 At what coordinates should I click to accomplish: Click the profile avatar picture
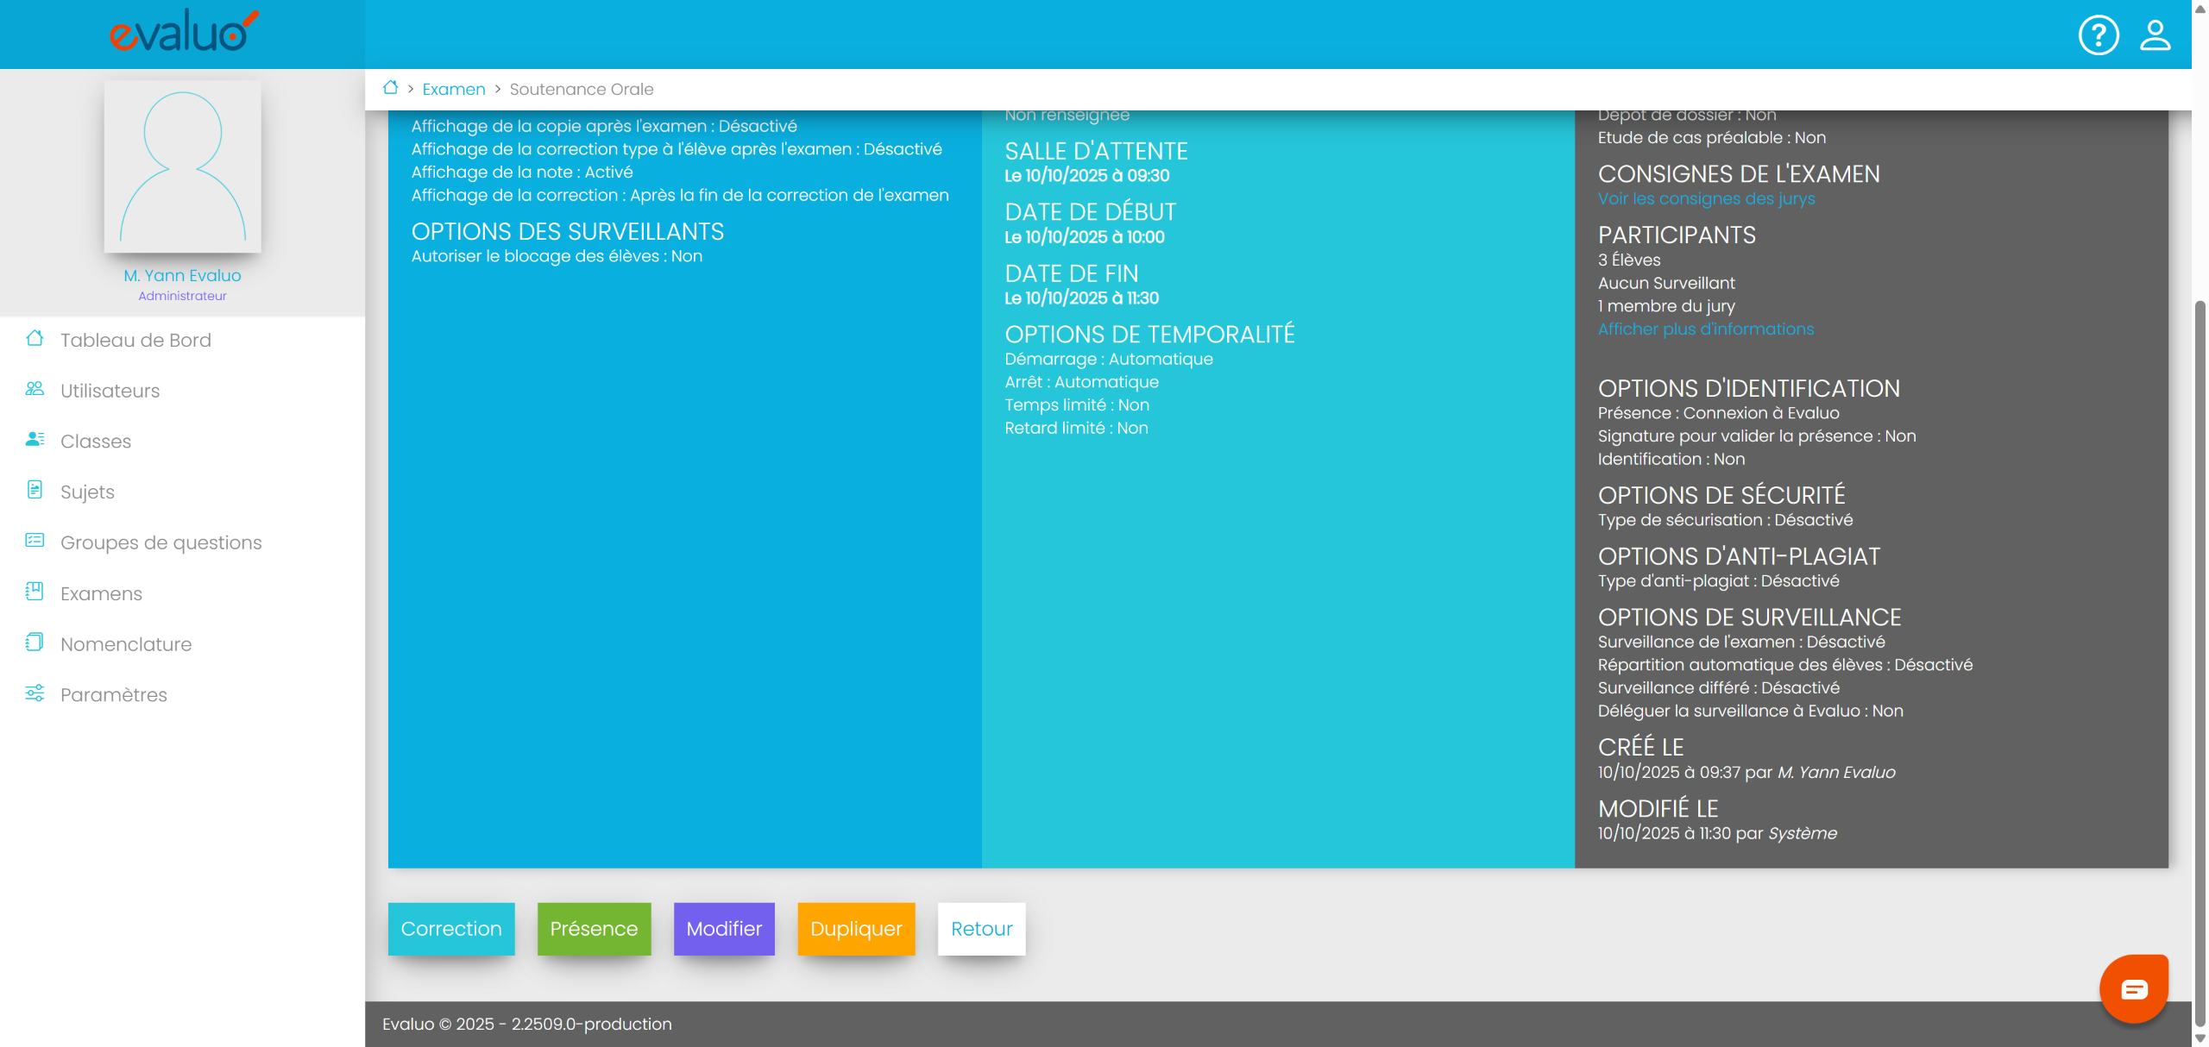tap(182, 166)
